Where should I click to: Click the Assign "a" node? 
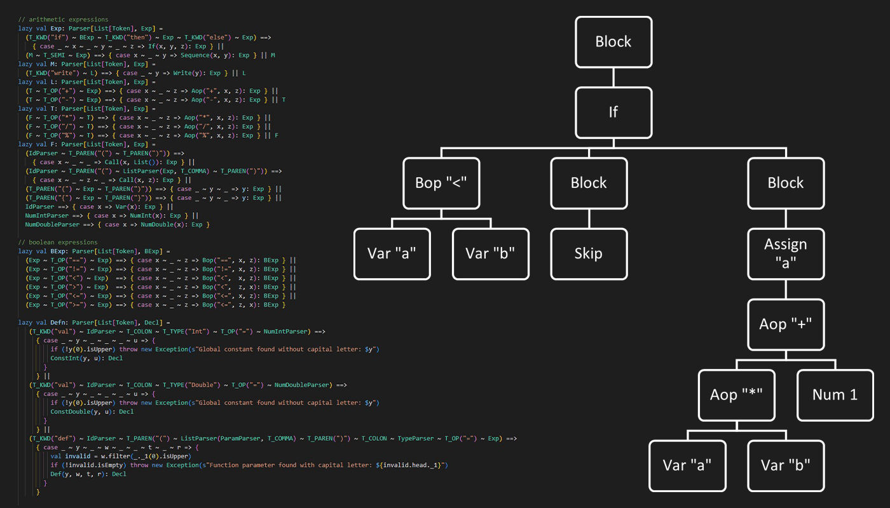pyautogui.click(x=786, y=253)
